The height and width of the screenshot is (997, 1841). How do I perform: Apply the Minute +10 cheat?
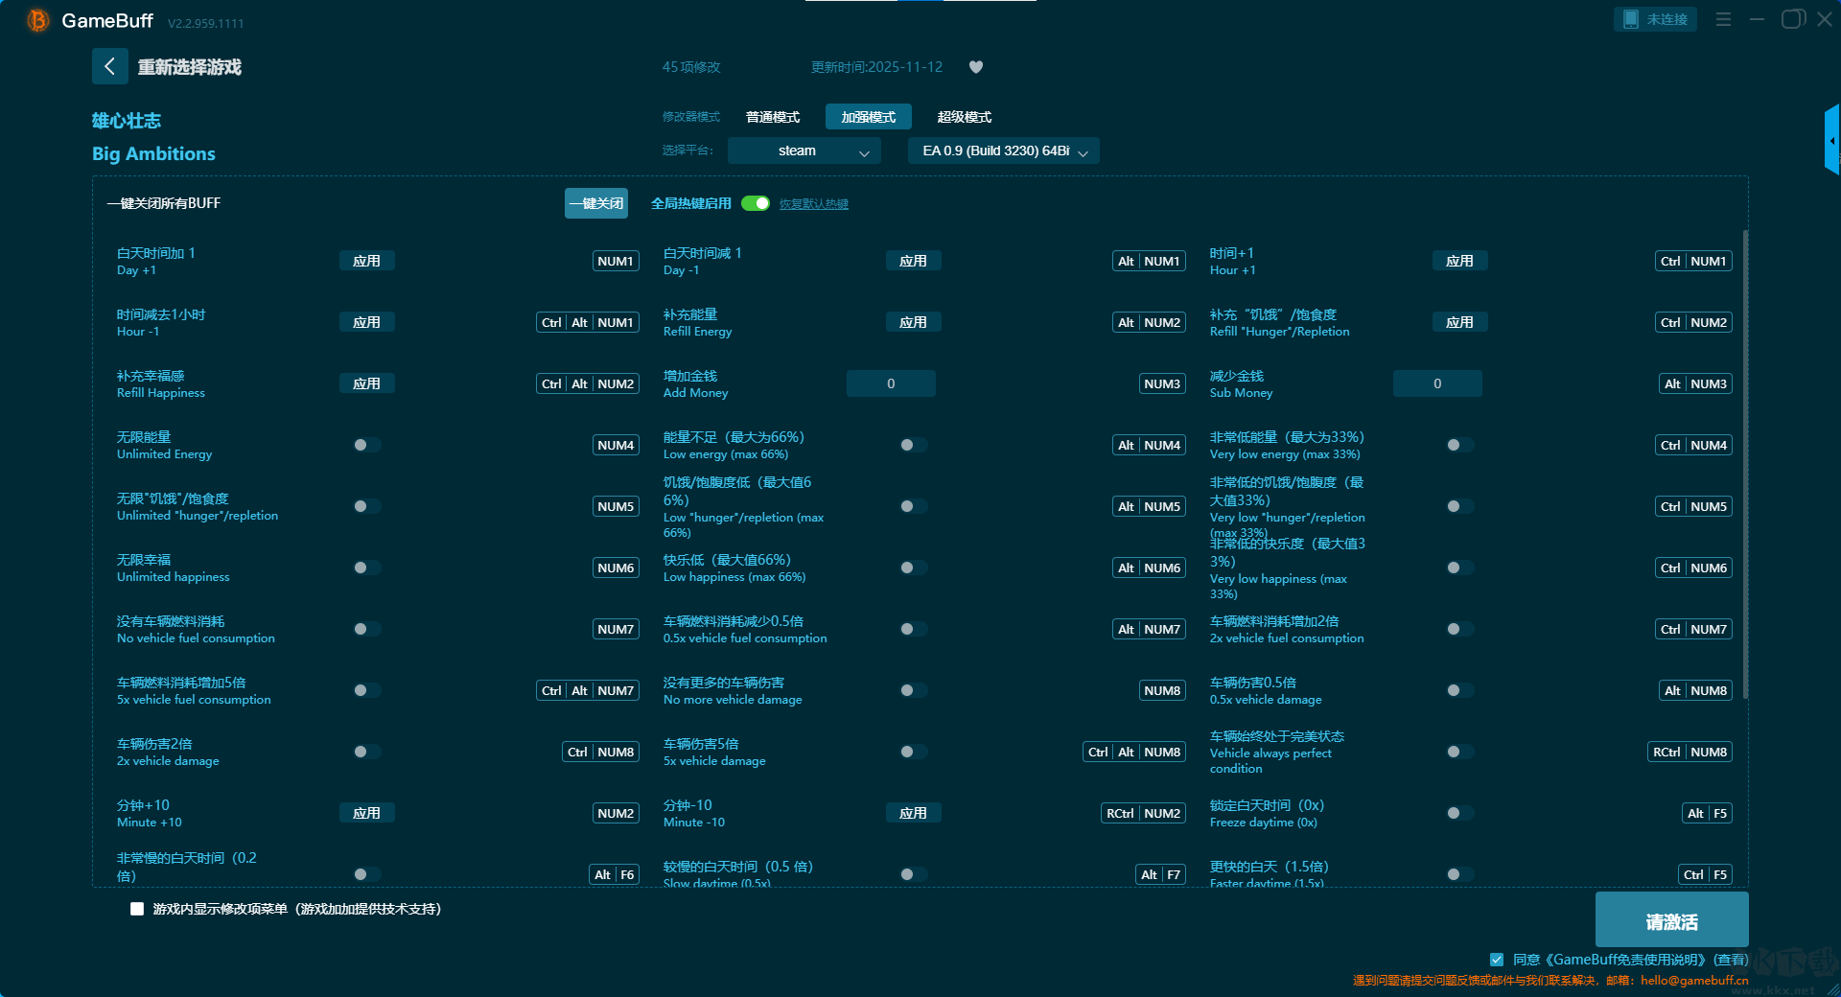366,813
